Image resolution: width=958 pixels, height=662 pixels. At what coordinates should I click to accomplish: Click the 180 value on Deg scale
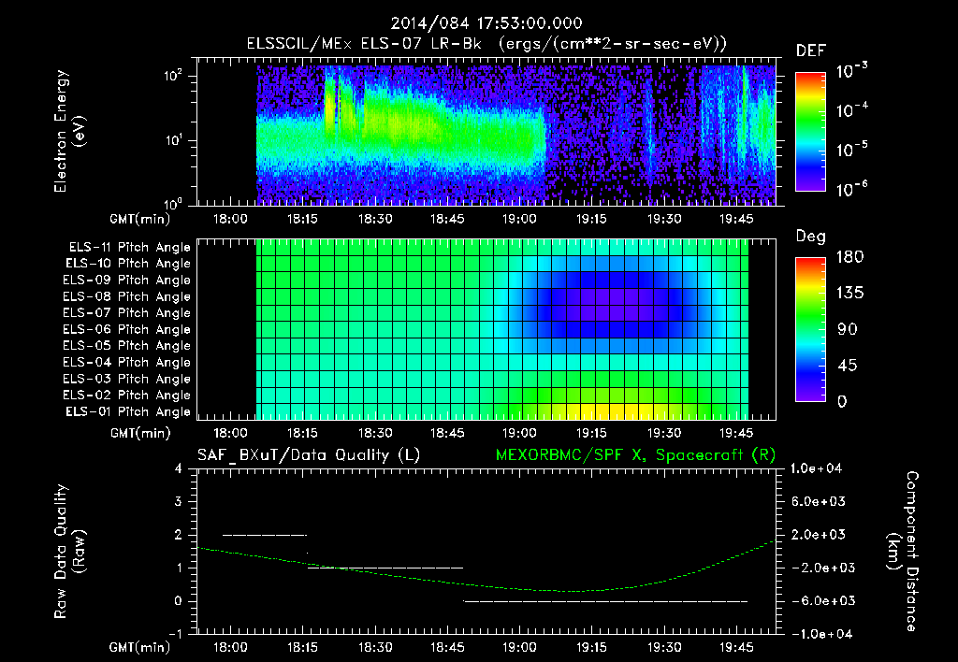pos(849,257)
